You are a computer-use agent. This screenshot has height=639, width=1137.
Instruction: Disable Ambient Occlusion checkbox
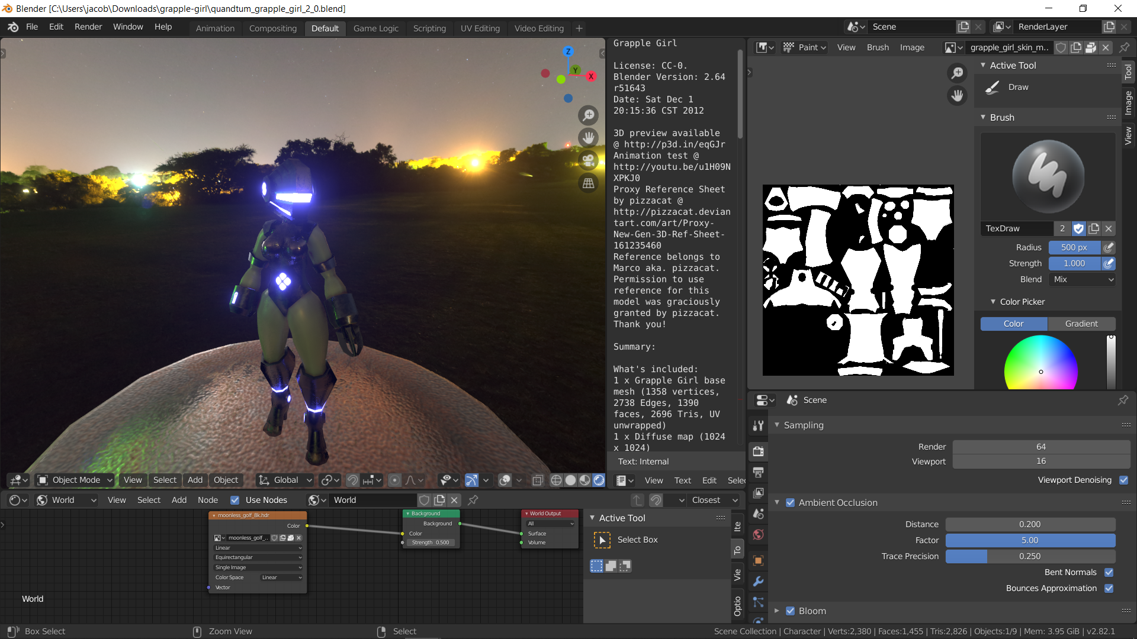791,502
